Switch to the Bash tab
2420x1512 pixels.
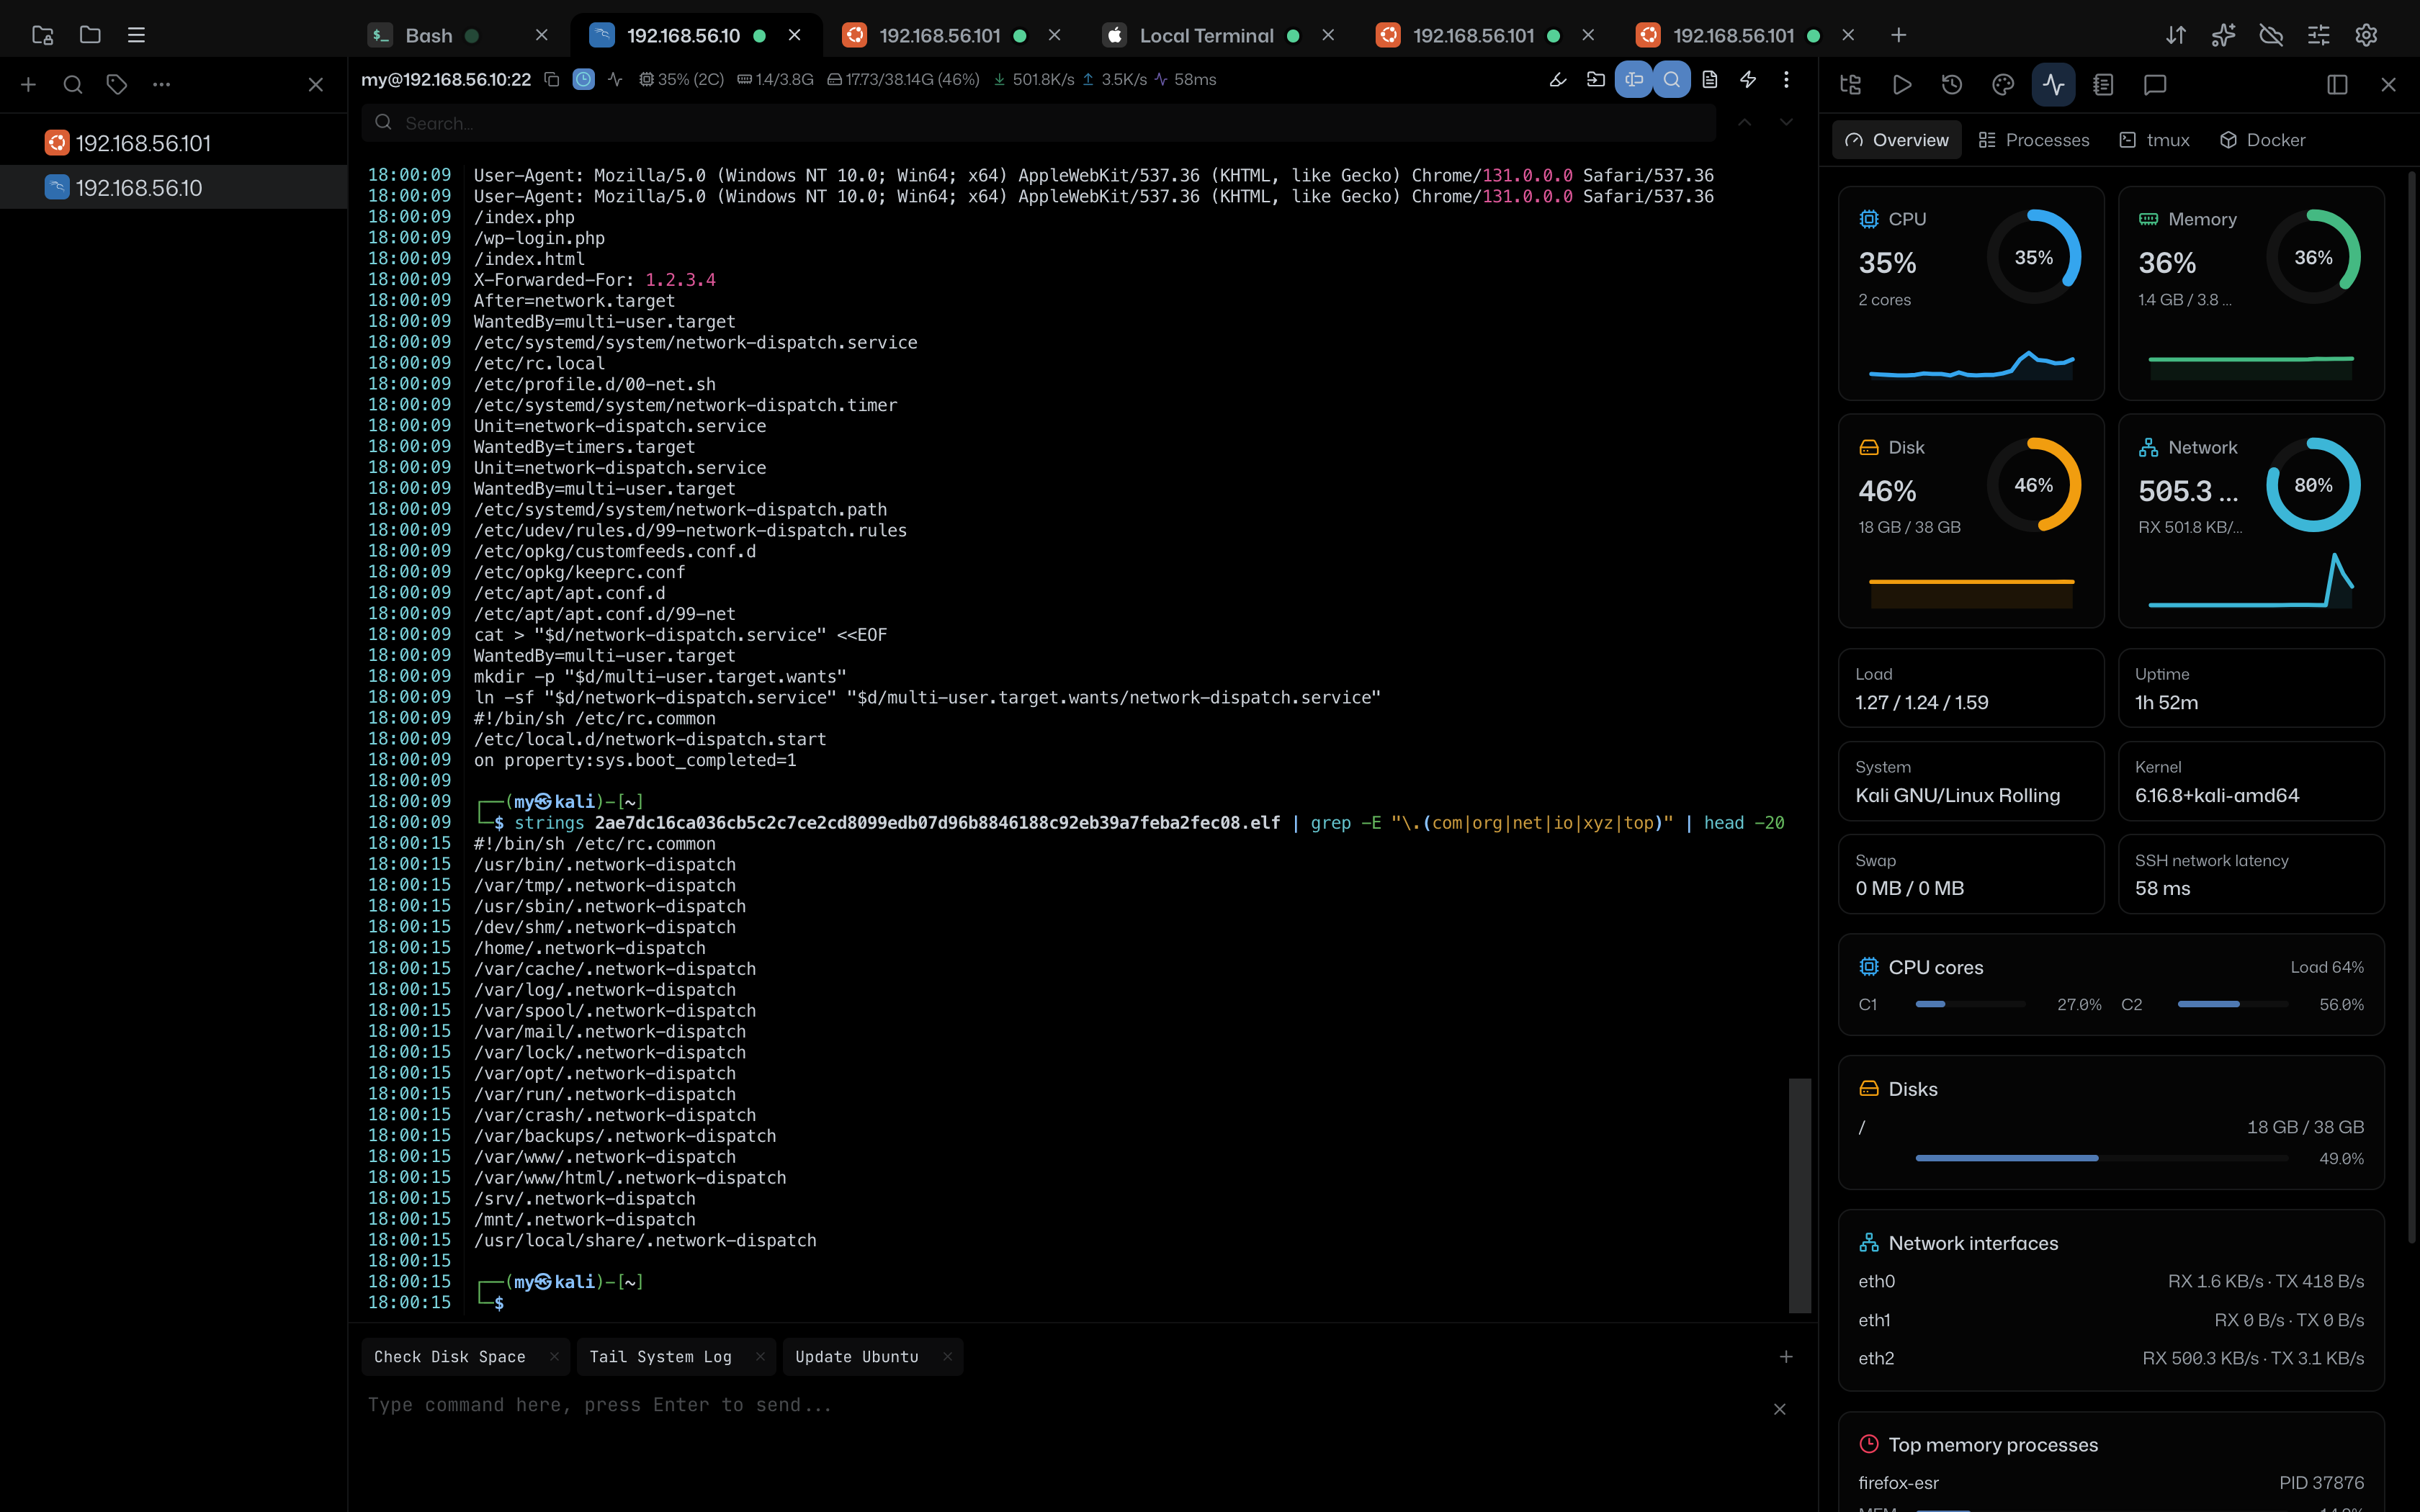tap(458, 35)
